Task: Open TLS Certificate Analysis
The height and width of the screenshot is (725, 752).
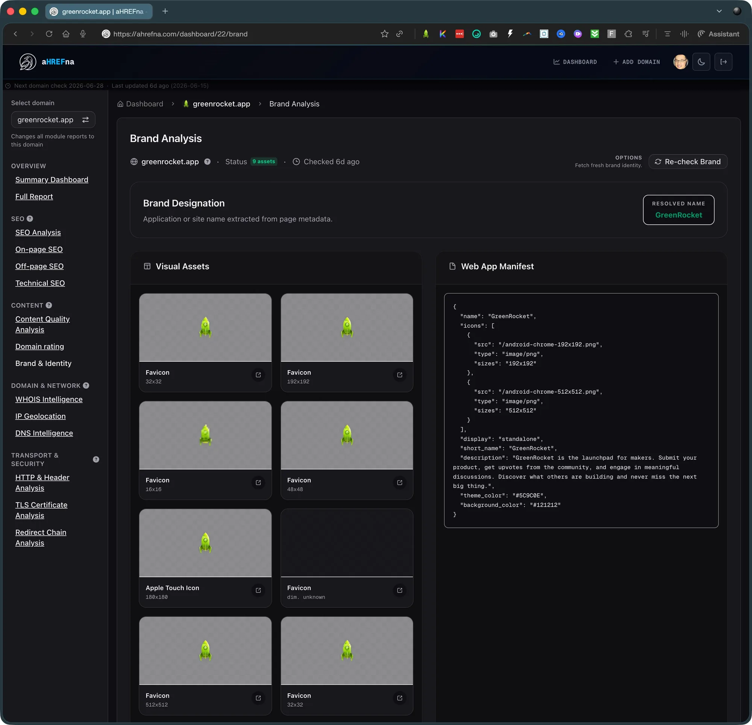Action: pos(41,510)
